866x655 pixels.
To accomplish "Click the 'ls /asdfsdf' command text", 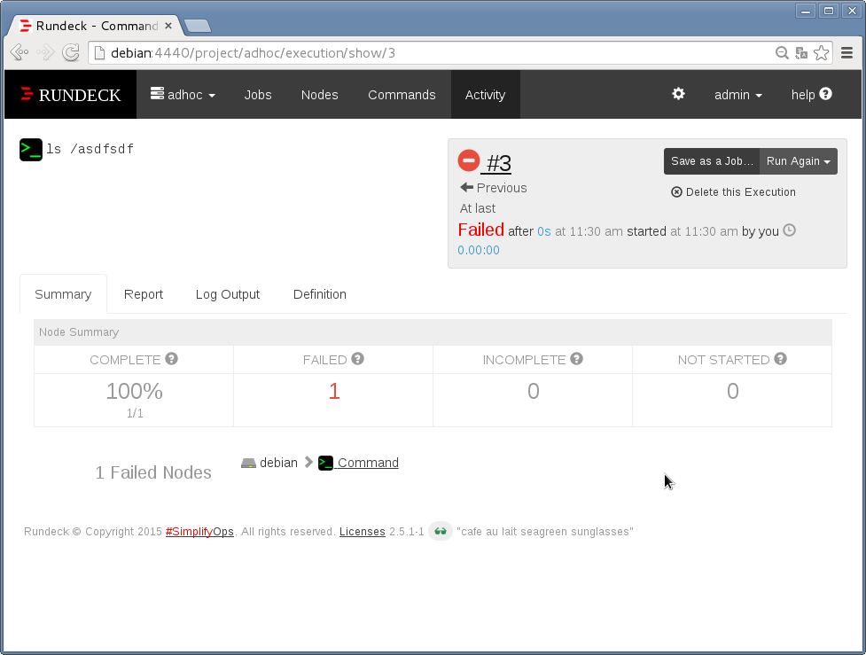I will pyautogui.click(x=90, y=149).
